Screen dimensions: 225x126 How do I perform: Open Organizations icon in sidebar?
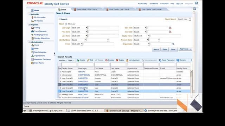(33, 56)
